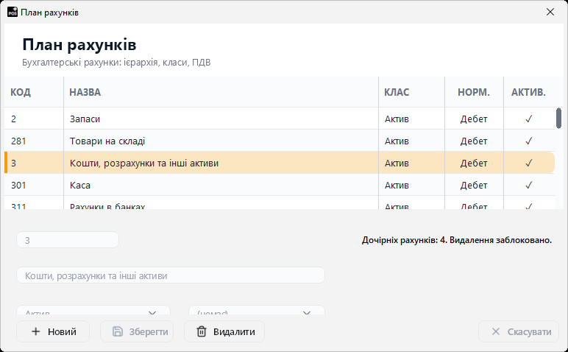Click Актив class cell in Запаси row

(411, 119)
